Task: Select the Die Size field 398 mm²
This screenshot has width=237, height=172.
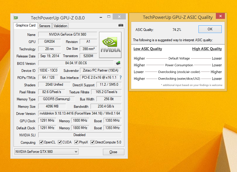Action: point(88,49)
